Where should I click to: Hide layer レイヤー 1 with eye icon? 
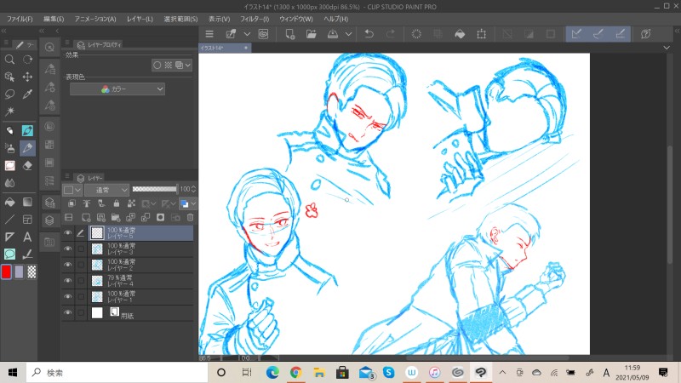click(68, 296)
